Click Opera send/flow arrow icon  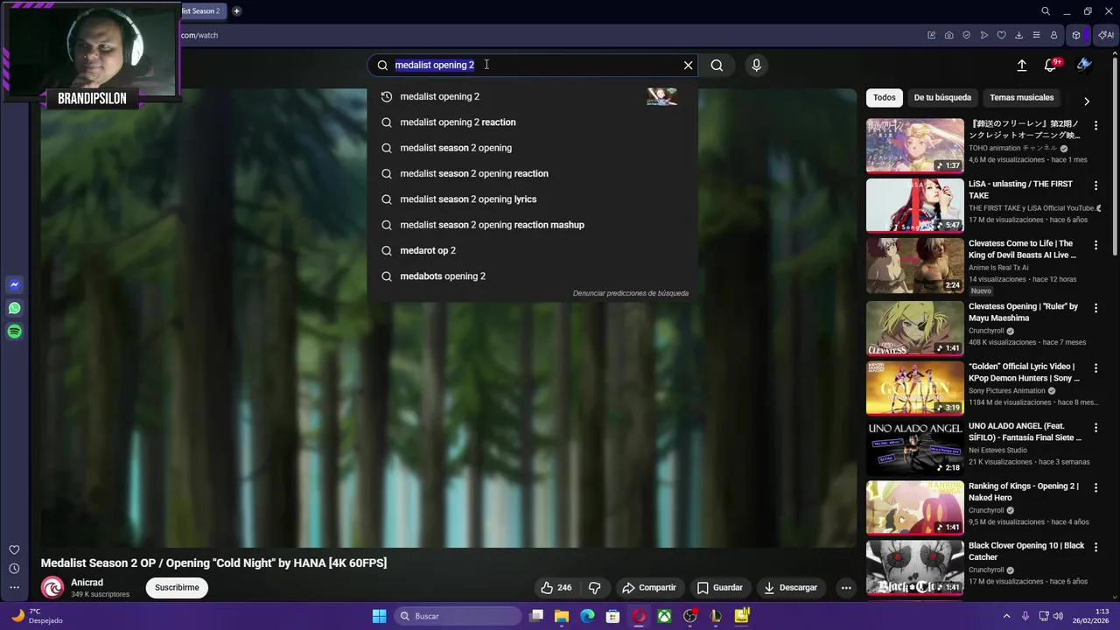click(x=984, y=35)
